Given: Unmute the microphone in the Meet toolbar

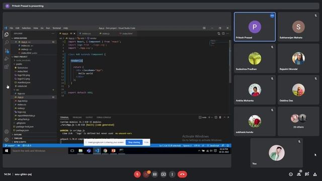Looking at the screenshot, I should click(137, 174).
